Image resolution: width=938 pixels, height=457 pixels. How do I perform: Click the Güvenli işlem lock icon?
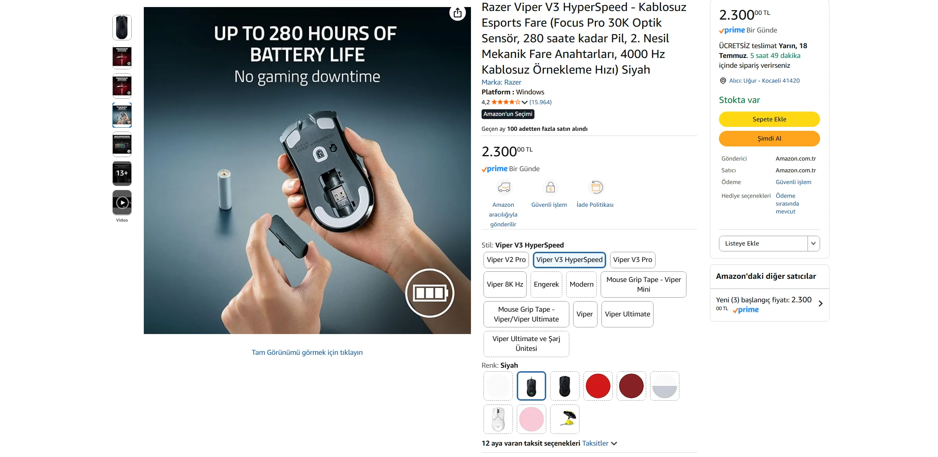[x=550, y=188]
